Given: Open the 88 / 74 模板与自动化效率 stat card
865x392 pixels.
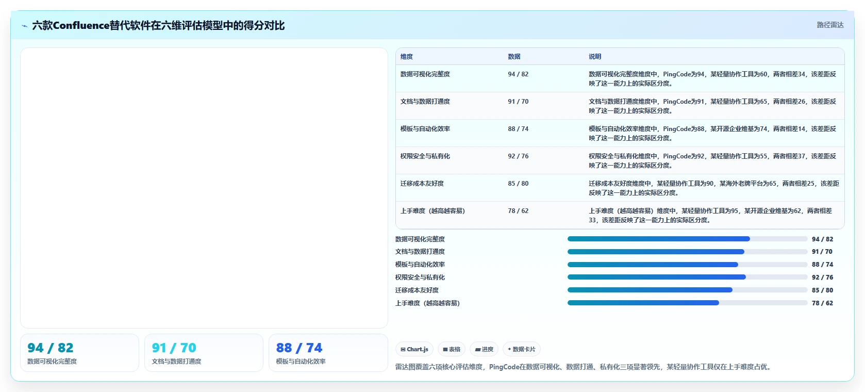Looking at the screenshot, I should (328, 353).
